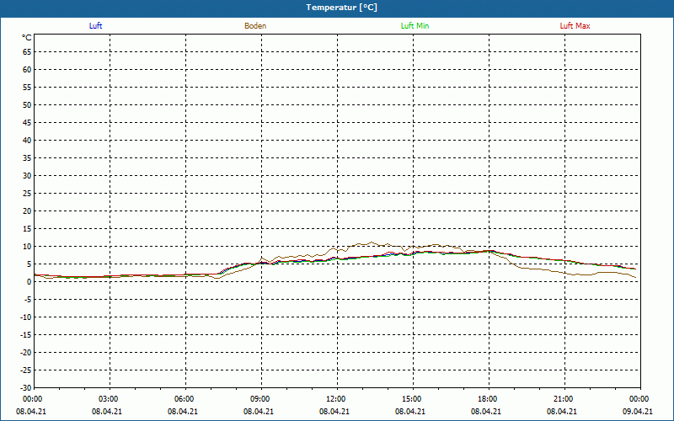Click the 65 value on the temperature axis

(27, 52)
